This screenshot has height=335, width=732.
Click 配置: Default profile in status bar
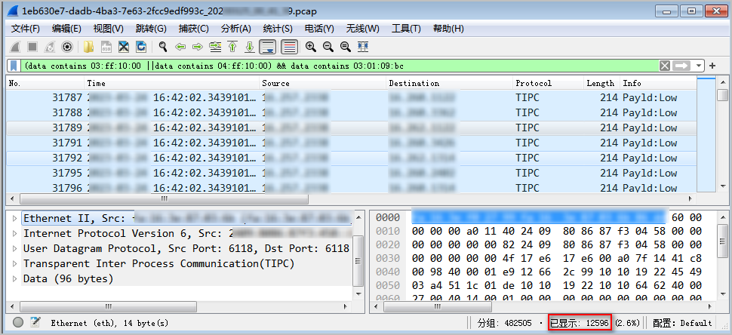pos(682,323)
